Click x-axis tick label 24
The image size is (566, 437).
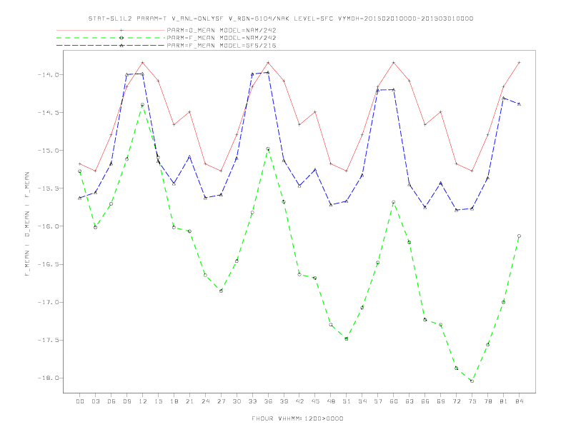point(205,401)
